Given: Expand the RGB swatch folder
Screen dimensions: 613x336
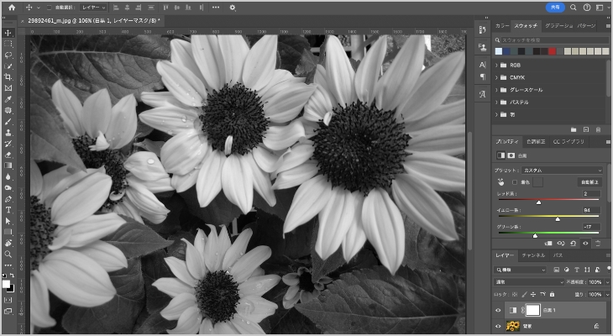Looking at the screenshot, I should pyautogui.click(x=496, y=65).
